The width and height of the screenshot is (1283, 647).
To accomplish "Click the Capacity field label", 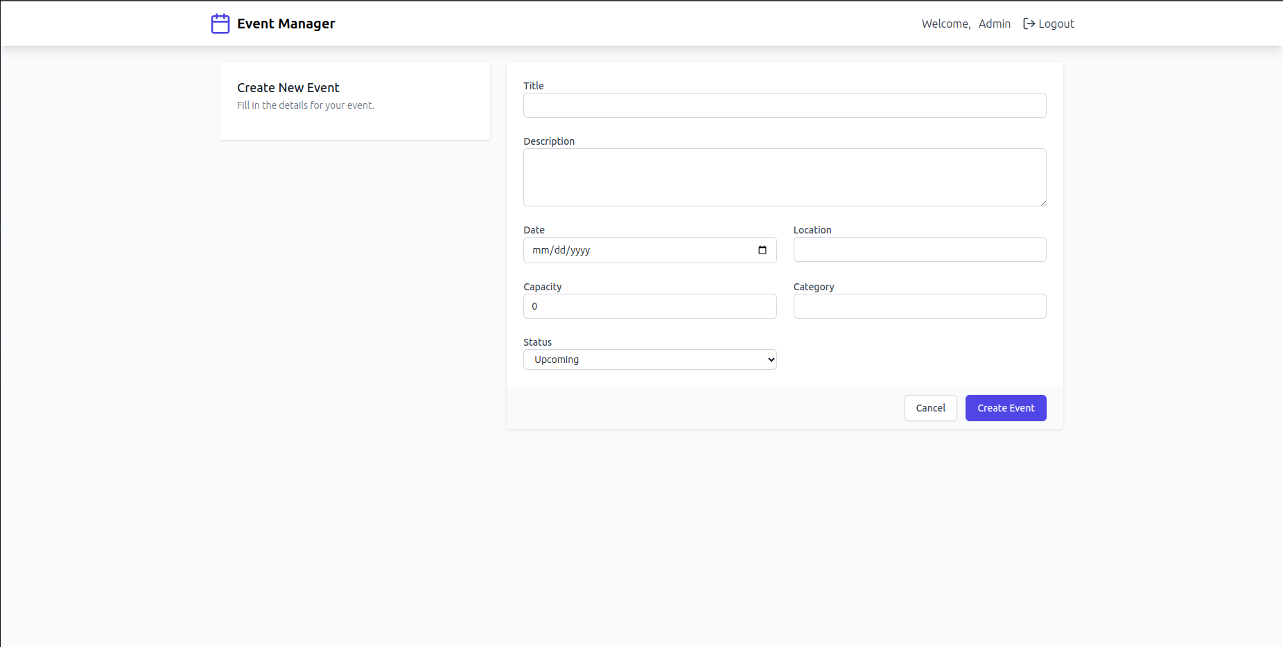I will (x=543, y=287).
